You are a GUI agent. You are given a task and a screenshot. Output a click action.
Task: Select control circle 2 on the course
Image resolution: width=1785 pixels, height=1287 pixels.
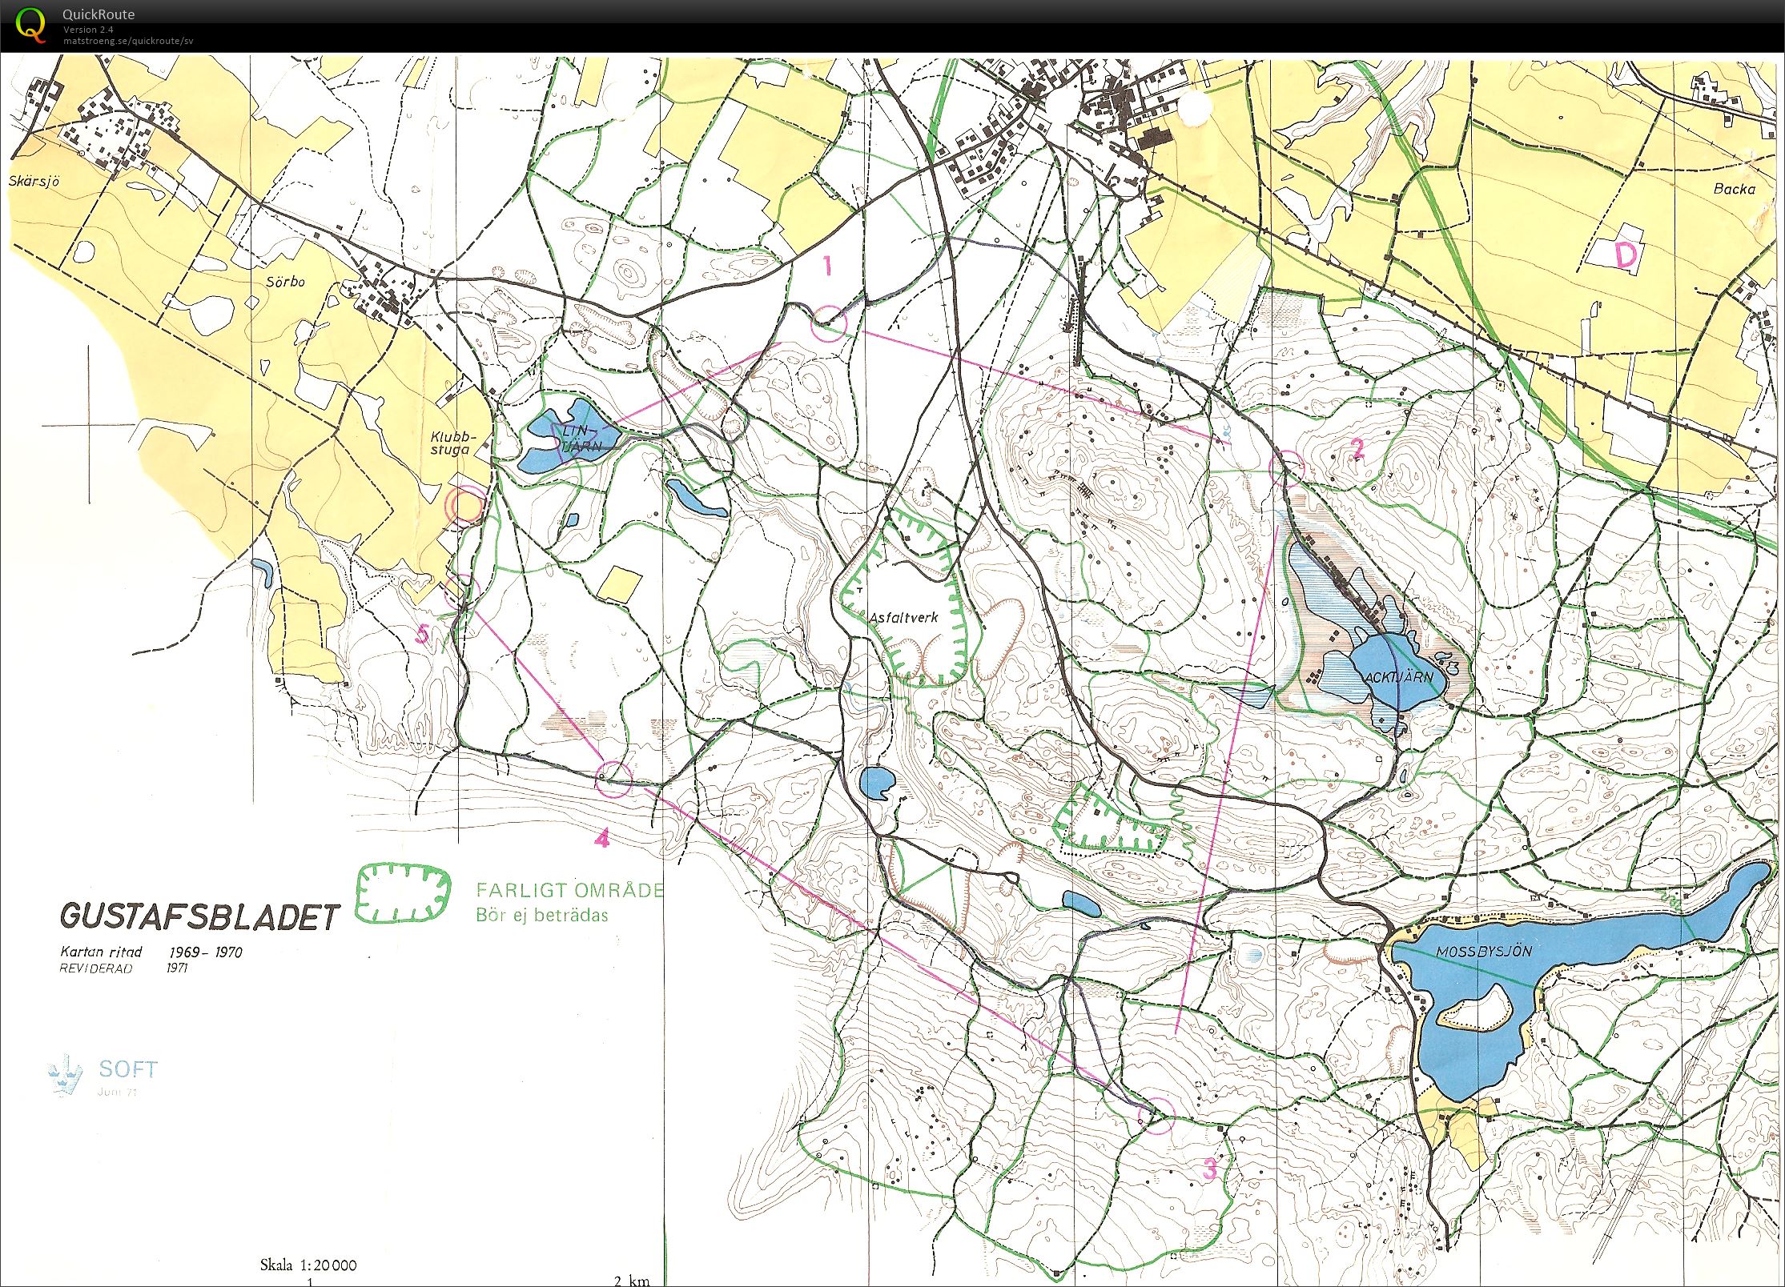(1288, 468)
